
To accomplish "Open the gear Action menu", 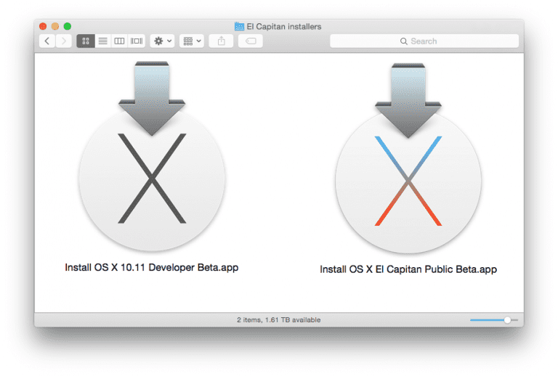I will coord(162,41).
